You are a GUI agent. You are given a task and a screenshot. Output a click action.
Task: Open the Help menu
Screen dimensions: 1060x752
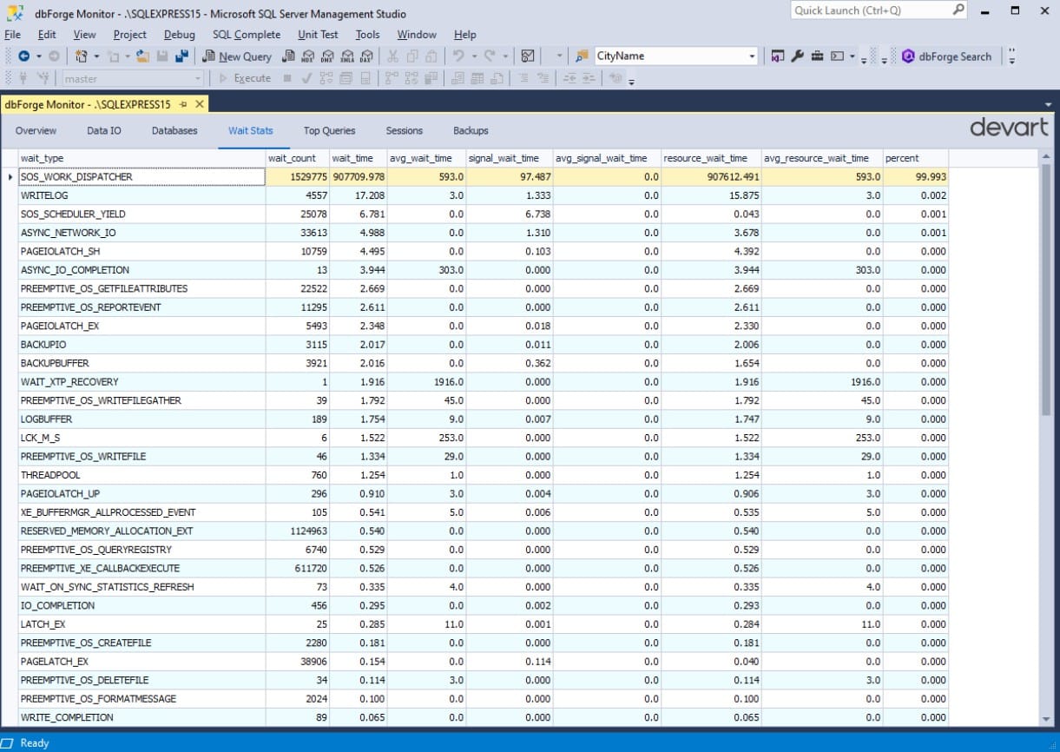(x=465, y=34)
